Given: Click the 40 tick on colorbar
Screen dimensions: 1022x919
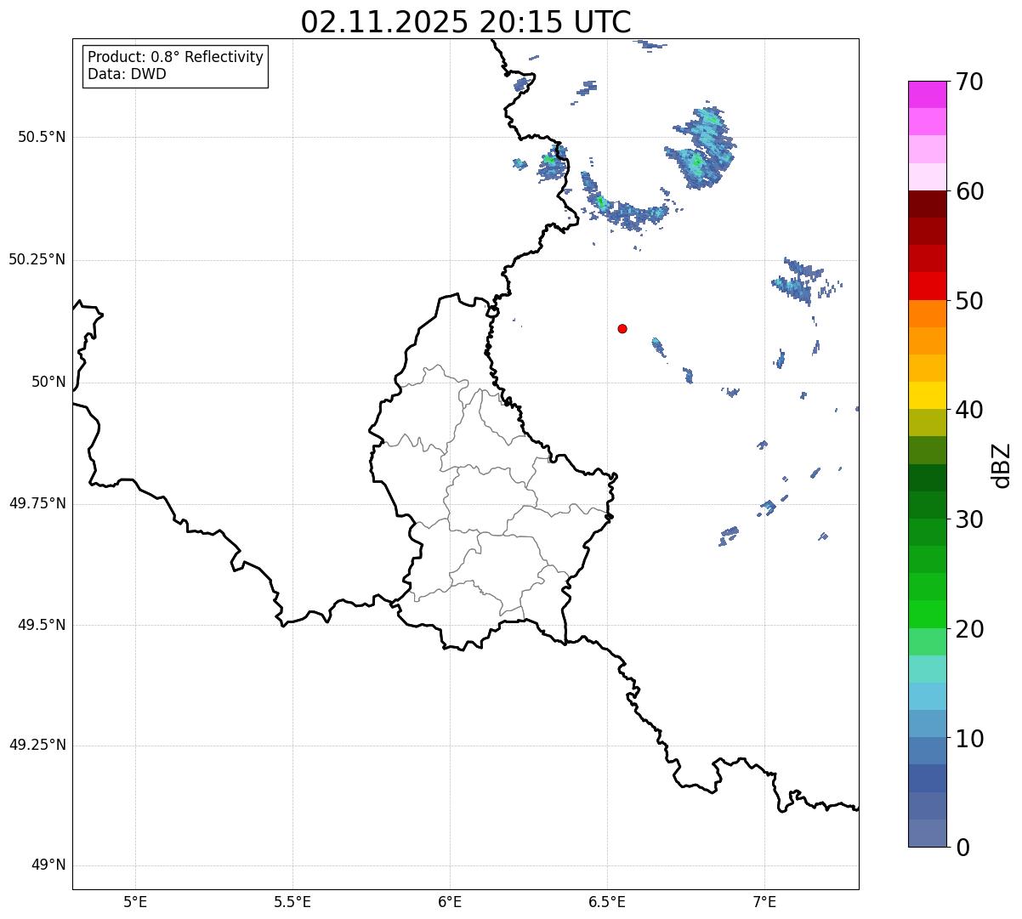Looking at the screenshot, I should click(969, 410).
